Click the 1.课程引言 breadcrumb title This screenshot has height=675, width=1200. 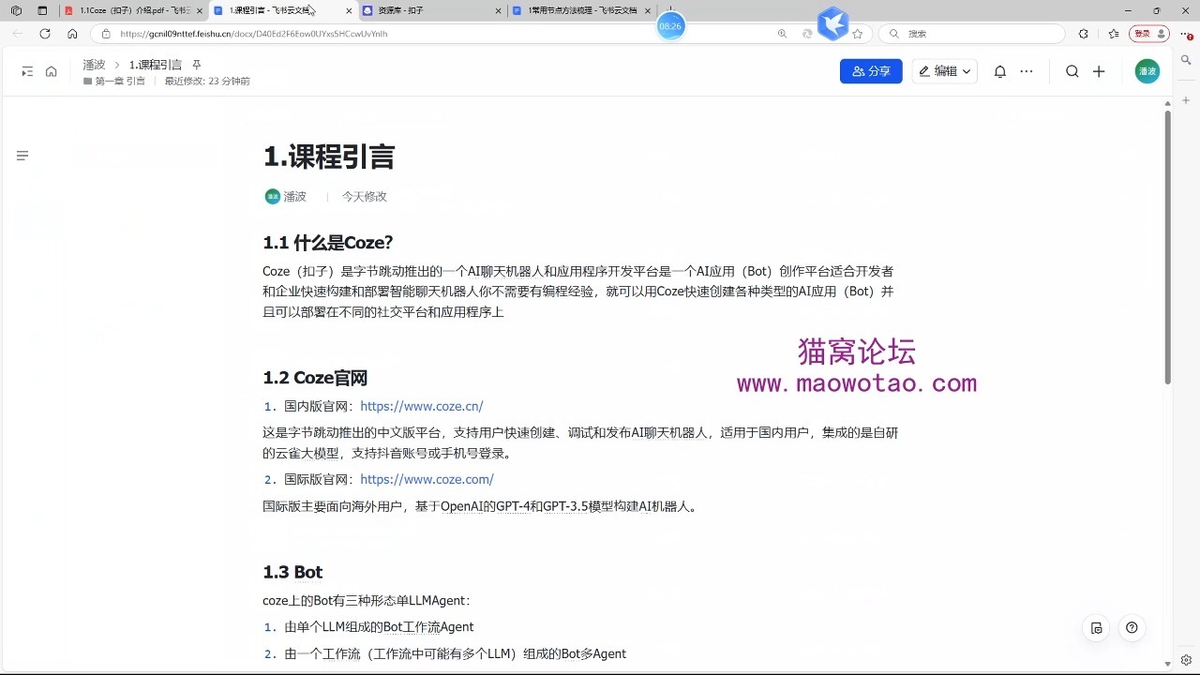tap(156, 65)
